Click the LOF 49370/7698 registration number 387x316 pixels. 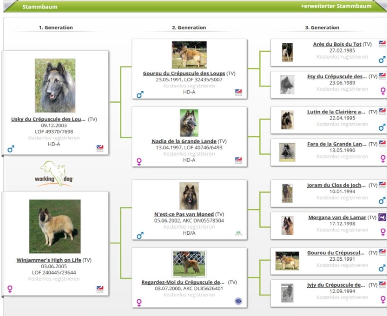(x=54, y=131)
